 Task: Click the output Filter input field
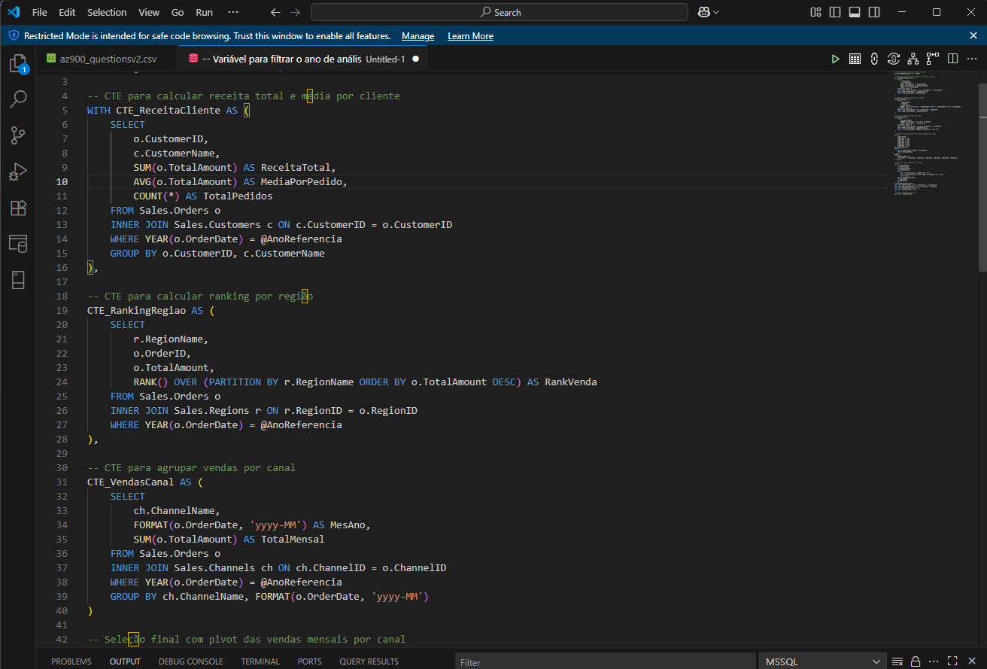tap(604, 661)
